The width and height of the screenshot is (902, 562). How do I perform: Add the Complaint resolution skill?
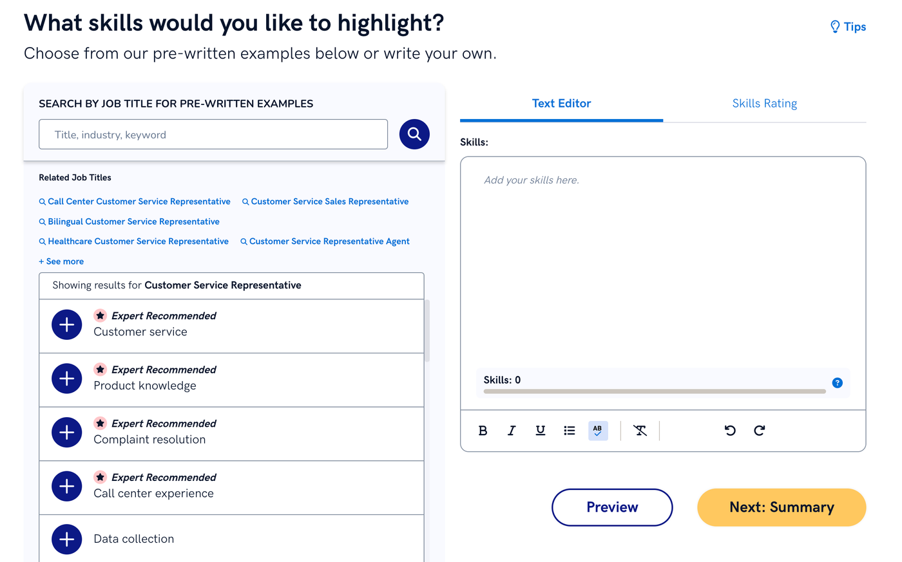67,433
